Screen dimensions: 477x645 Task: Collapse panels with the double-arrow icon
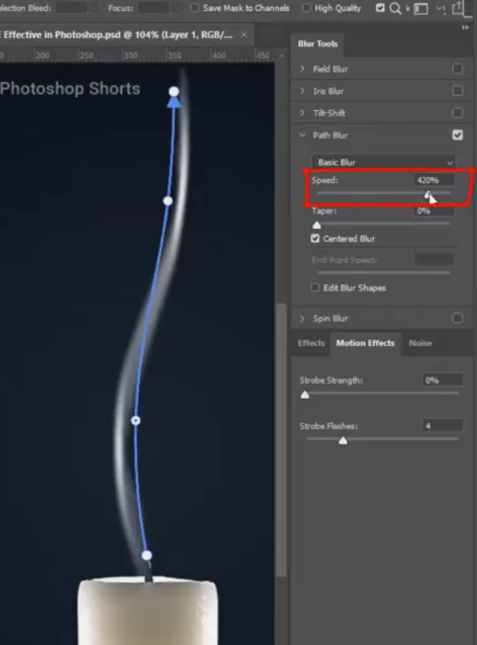[465, 27]
